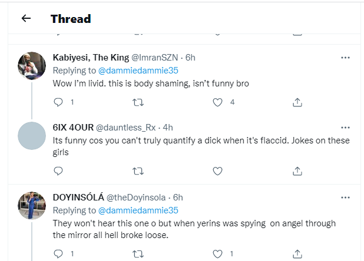Viewport: 364px width, 261px height.
Task: Open more options for Kabiyesi's tweet
Action: click(346, 58)
